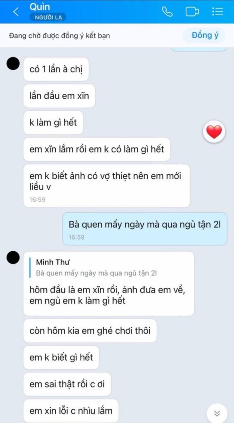Jump to latest messages with double-chevron button
This screenshot has height=423, width=234.
coord(217,413)
